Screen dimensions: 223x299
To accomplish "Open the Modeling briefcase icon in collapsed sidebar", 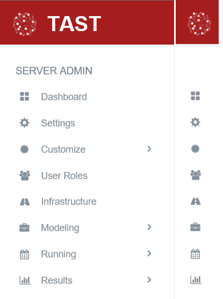I will (195, 227).
